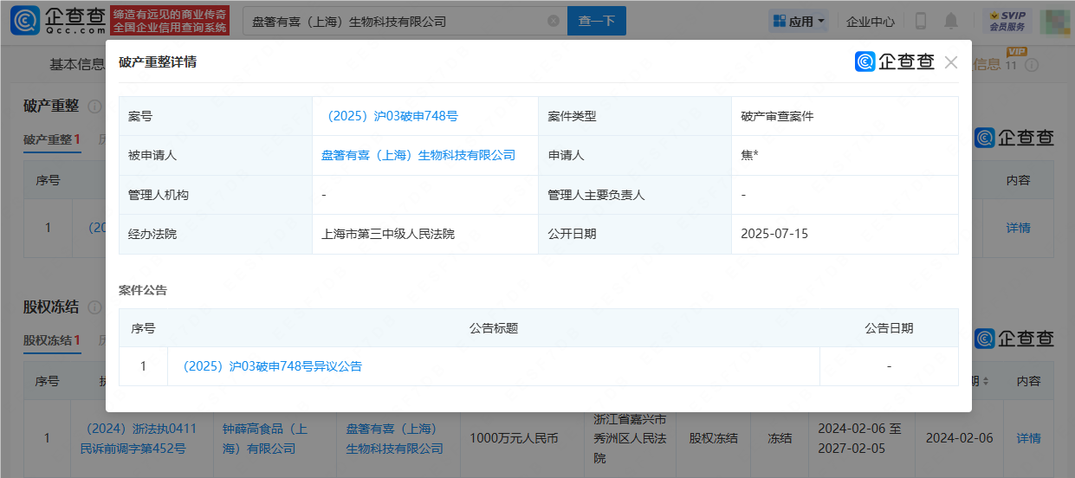The image size is (1075, 478).
Task: Clear the search box text
Action: tap(554, 21)
